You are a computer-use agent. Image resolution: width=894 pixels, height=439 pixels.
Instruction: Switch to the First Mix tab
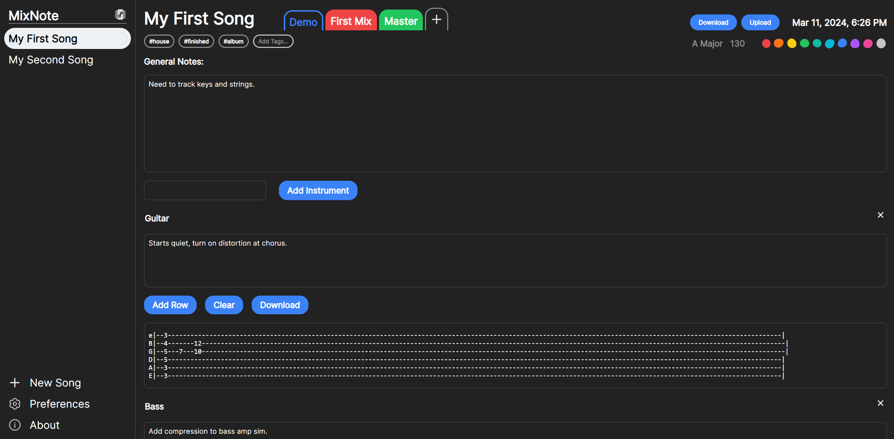click(351, 20)
